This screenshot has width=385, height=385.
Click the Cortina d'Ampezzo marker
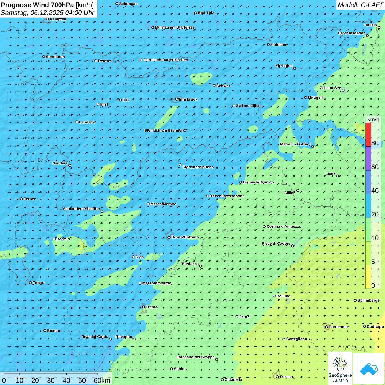pos(264,227)
